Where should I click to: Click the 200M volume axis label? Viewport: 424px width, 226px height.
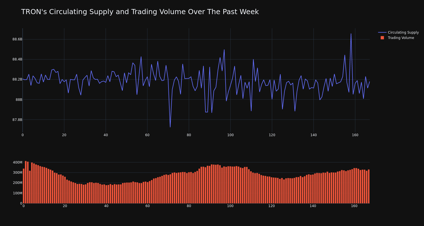[17, 183]
